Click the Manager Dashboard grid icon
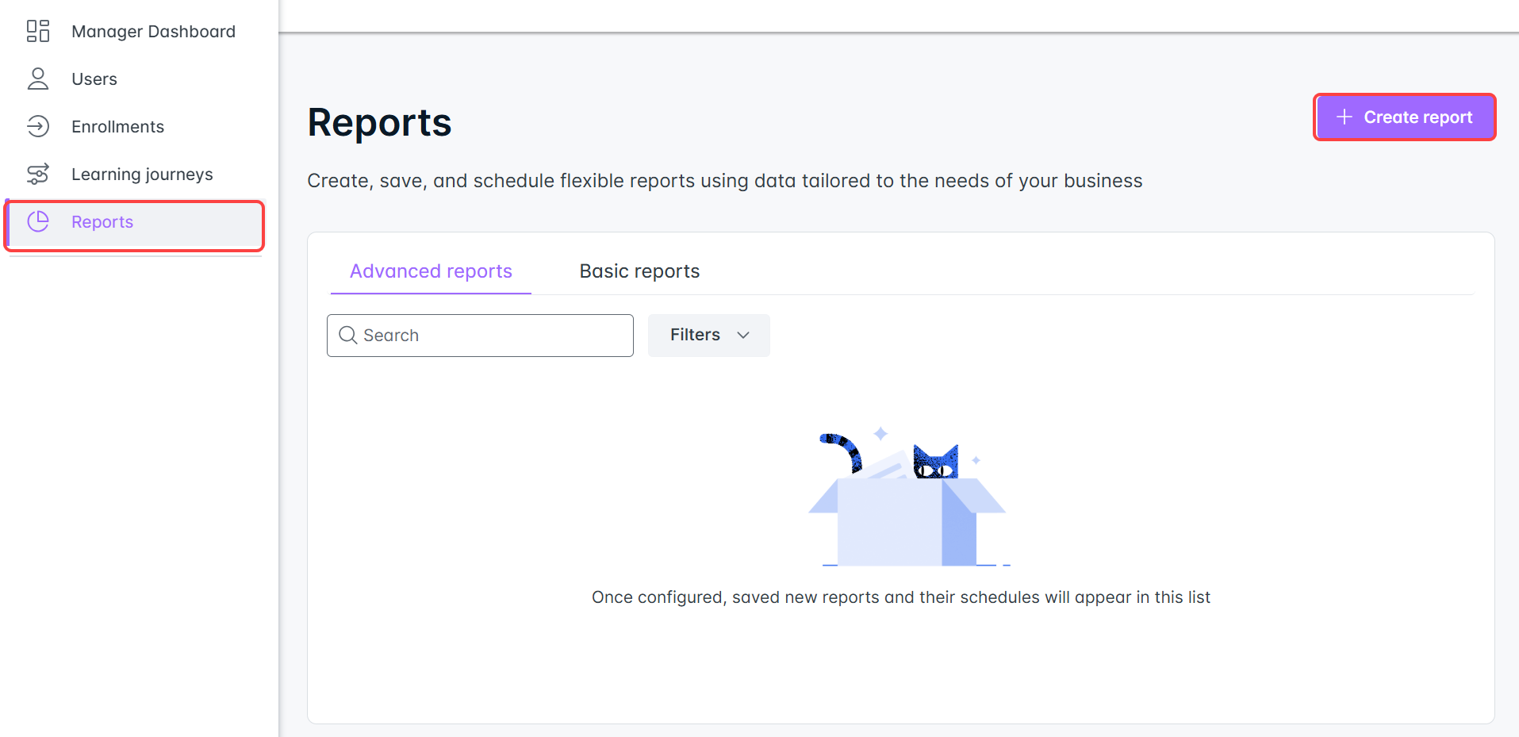1519x737 pixels. click(38, 31)
